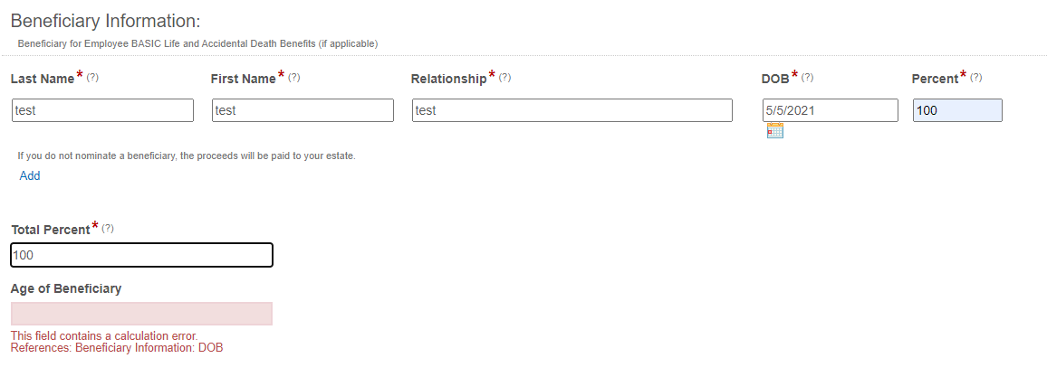Select the Percent input containing 100

[x=957, y=110]
